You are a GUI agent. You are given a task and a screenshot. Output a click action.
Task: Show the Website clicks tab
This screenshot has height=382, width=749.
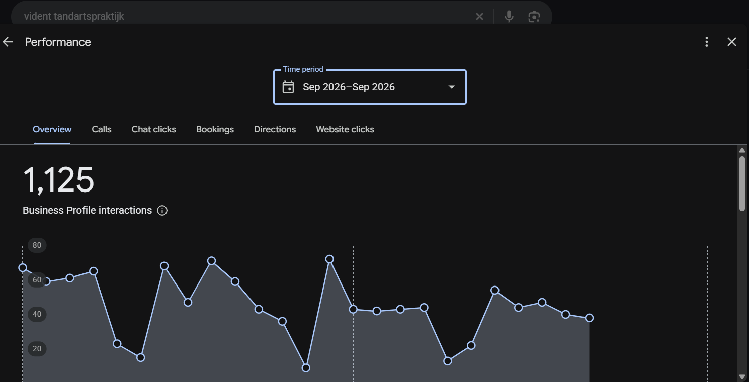[x=345, y=129]
